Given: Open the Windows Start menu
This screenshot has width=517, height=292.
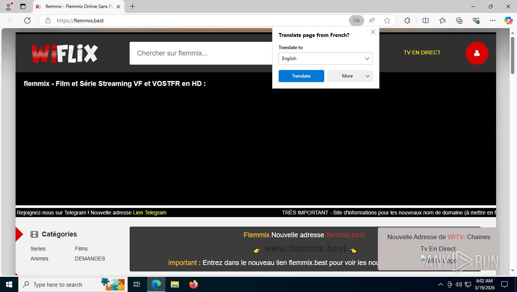Looking at the screenshot, I should (x=9, y=284).
